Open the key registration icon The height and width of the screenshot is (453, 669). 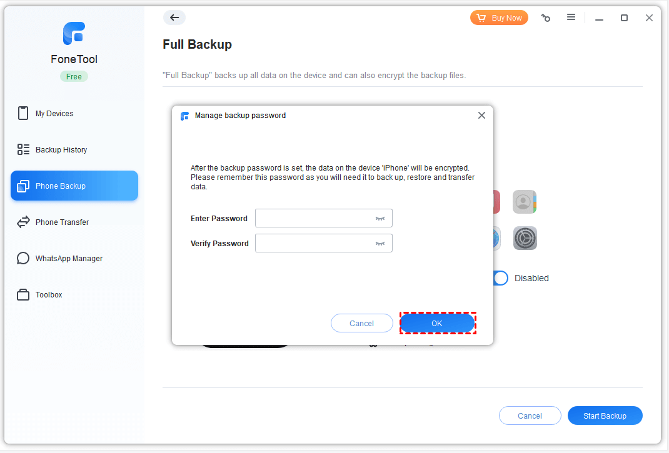tap(546, 18)
